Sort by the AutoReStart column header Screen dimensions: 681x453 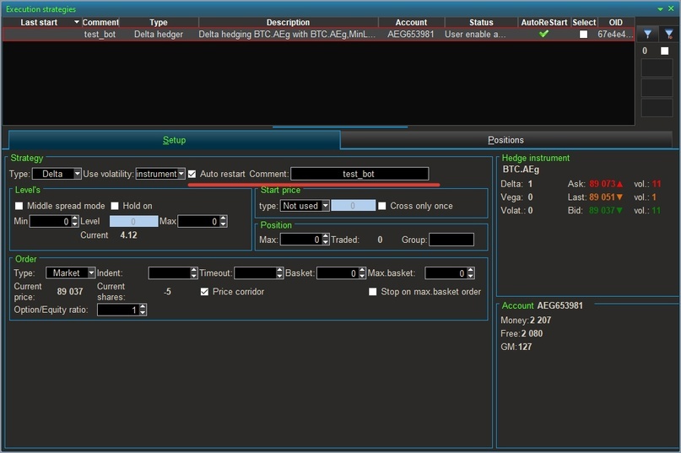click(544, 22)
